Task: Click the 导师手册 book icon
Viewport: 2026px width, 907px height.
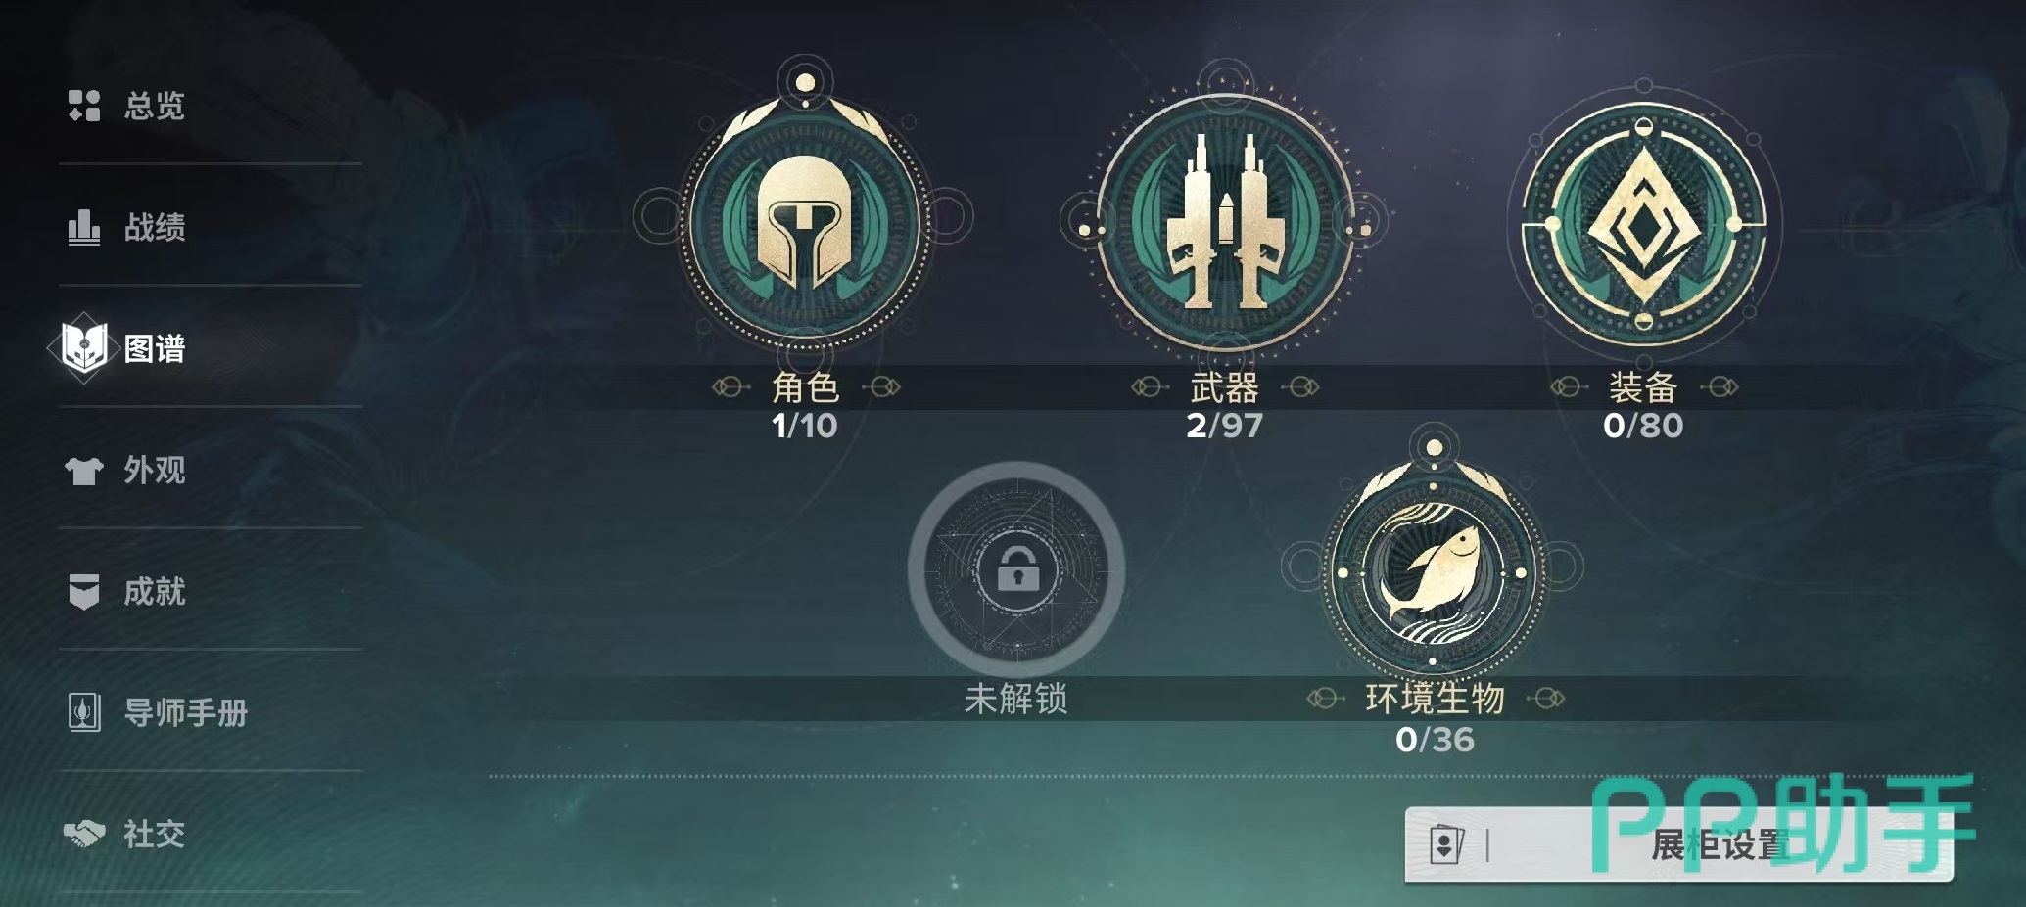Action: [x=84, y=712]
